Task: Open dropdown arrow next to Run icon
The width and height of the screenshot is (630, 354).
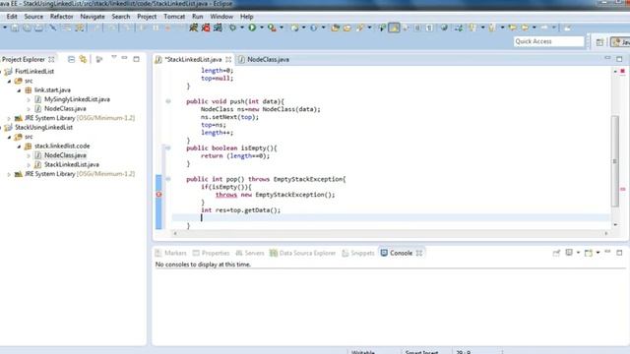Action: coord(262,28)
